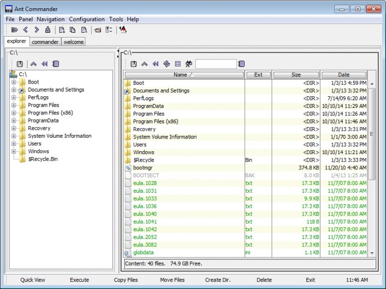
Task: Click the document-with-minus icon in the main toolbar
Action: coord(84,30)
